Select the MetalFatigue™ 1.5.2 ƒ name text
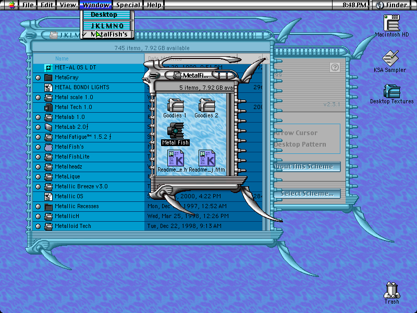The image size is (417, 313). [x=83, y=137]
